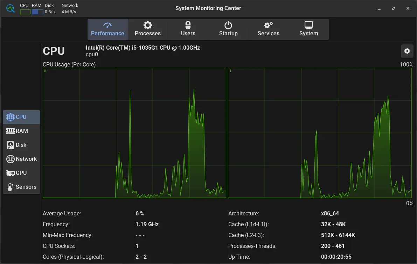Click the core 1 usage graph

point(320,133)
